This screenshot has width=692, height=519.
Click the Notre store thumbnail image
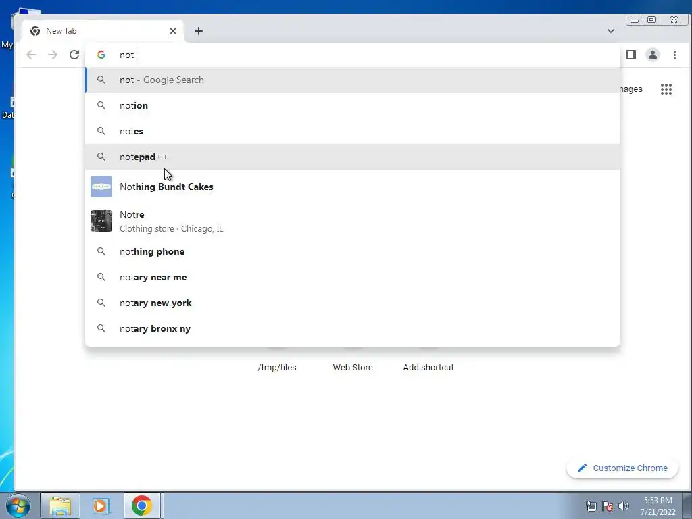tap(101, 221)
